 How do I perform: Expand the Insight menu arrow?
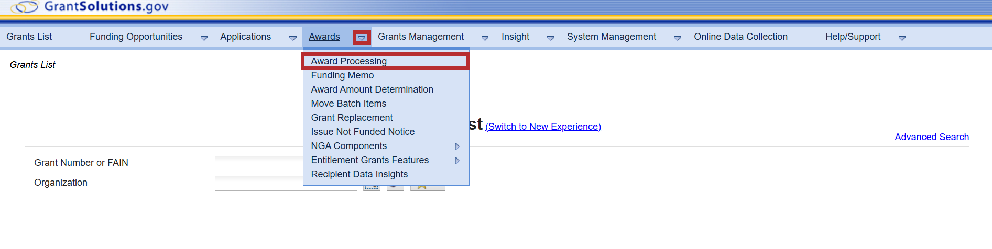point(550,38)
